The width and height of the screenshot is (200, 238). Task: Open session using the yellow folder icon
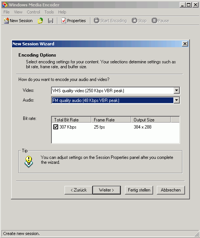pyautogui.click(x=40, y=21)
